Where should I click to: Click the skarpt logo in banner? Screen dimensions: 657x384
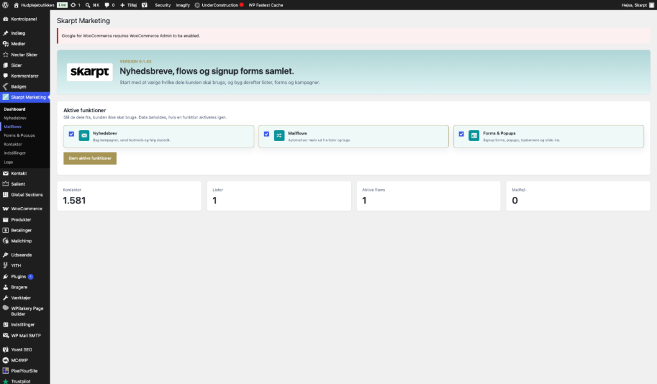(90, 72)
